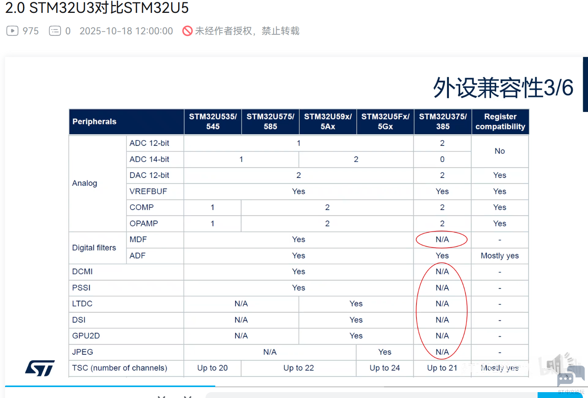Click the play-count icon beside 975

tap(12, 31)
